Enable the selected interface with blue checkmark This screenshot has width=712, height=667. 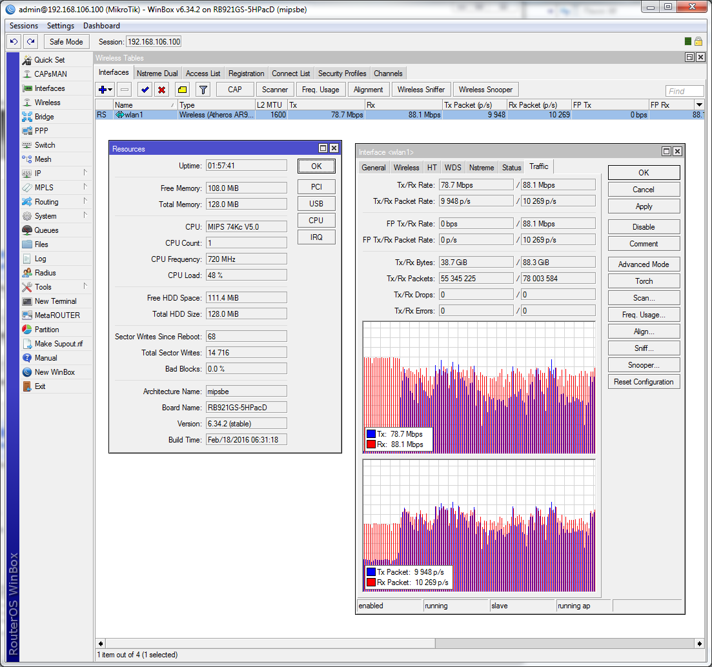coord(145,90)
